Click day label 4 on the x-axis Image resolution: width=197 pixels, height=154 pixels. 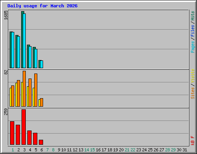click(x=30, y=150)
